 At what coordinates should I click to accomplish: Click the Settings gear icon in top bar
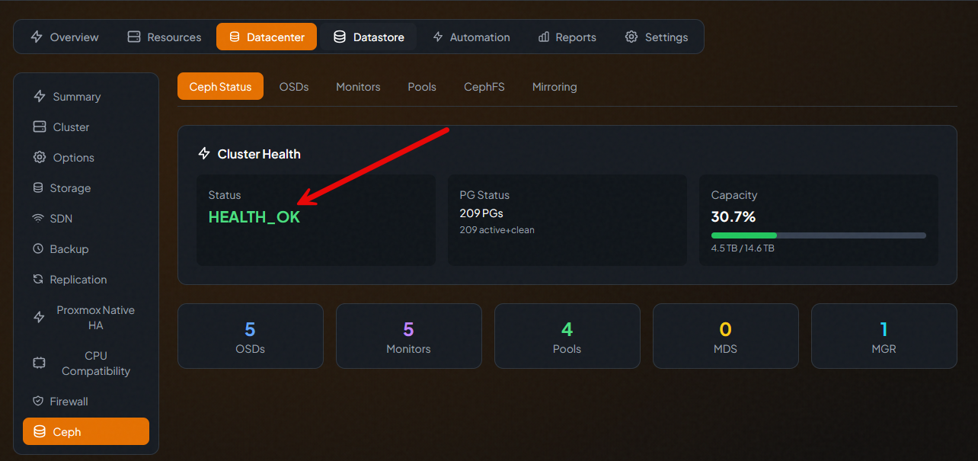(x=631, y=37)
